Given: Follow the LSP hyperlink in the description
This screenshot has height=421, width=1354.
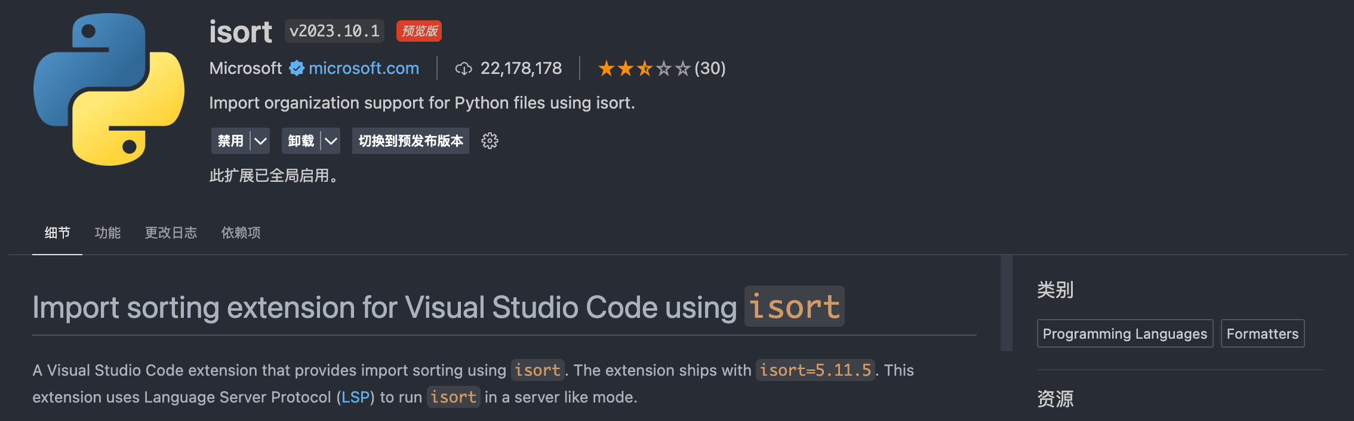Looking at the screenshot, I should click(355, 397).
